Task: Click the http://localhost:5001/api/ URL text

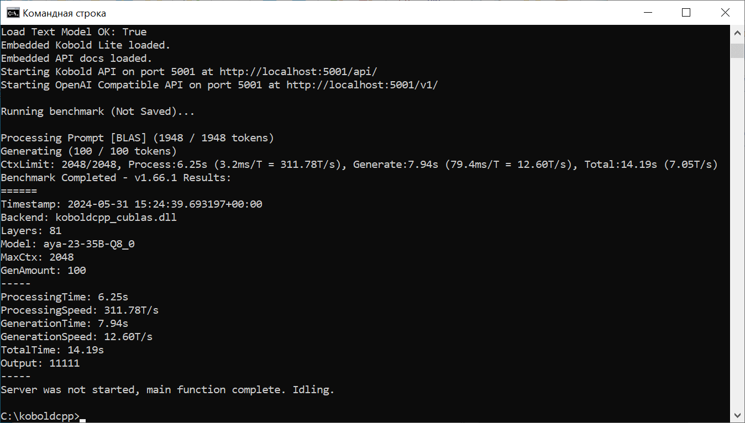Action: (x=298, y=71)
